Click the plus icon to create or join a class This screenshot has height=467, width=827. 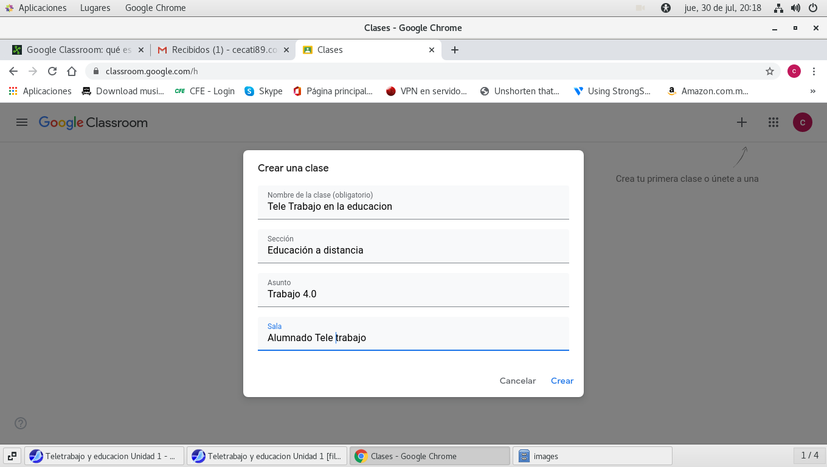tap(741, 122)
